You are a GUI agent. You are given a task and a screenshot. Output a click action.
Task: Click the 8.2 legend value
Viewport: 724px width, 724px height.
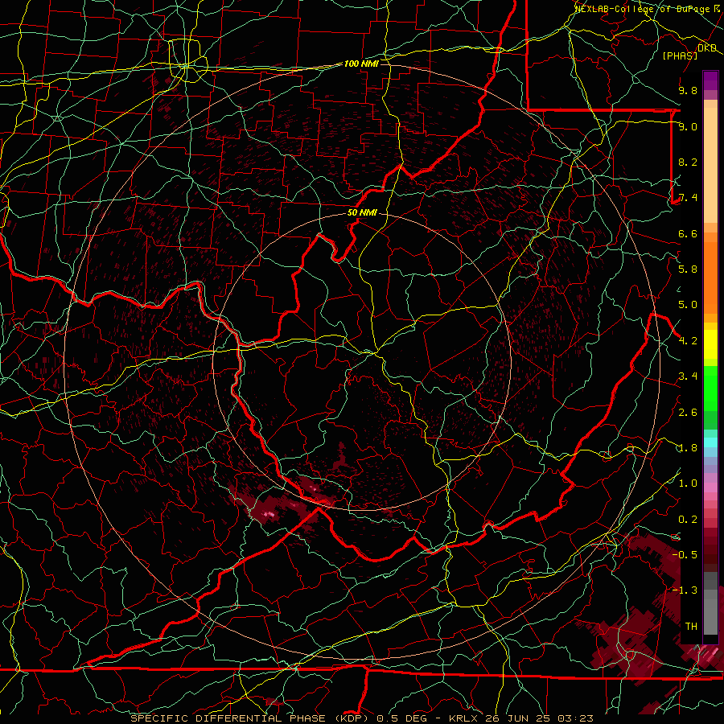coord(688,162)
